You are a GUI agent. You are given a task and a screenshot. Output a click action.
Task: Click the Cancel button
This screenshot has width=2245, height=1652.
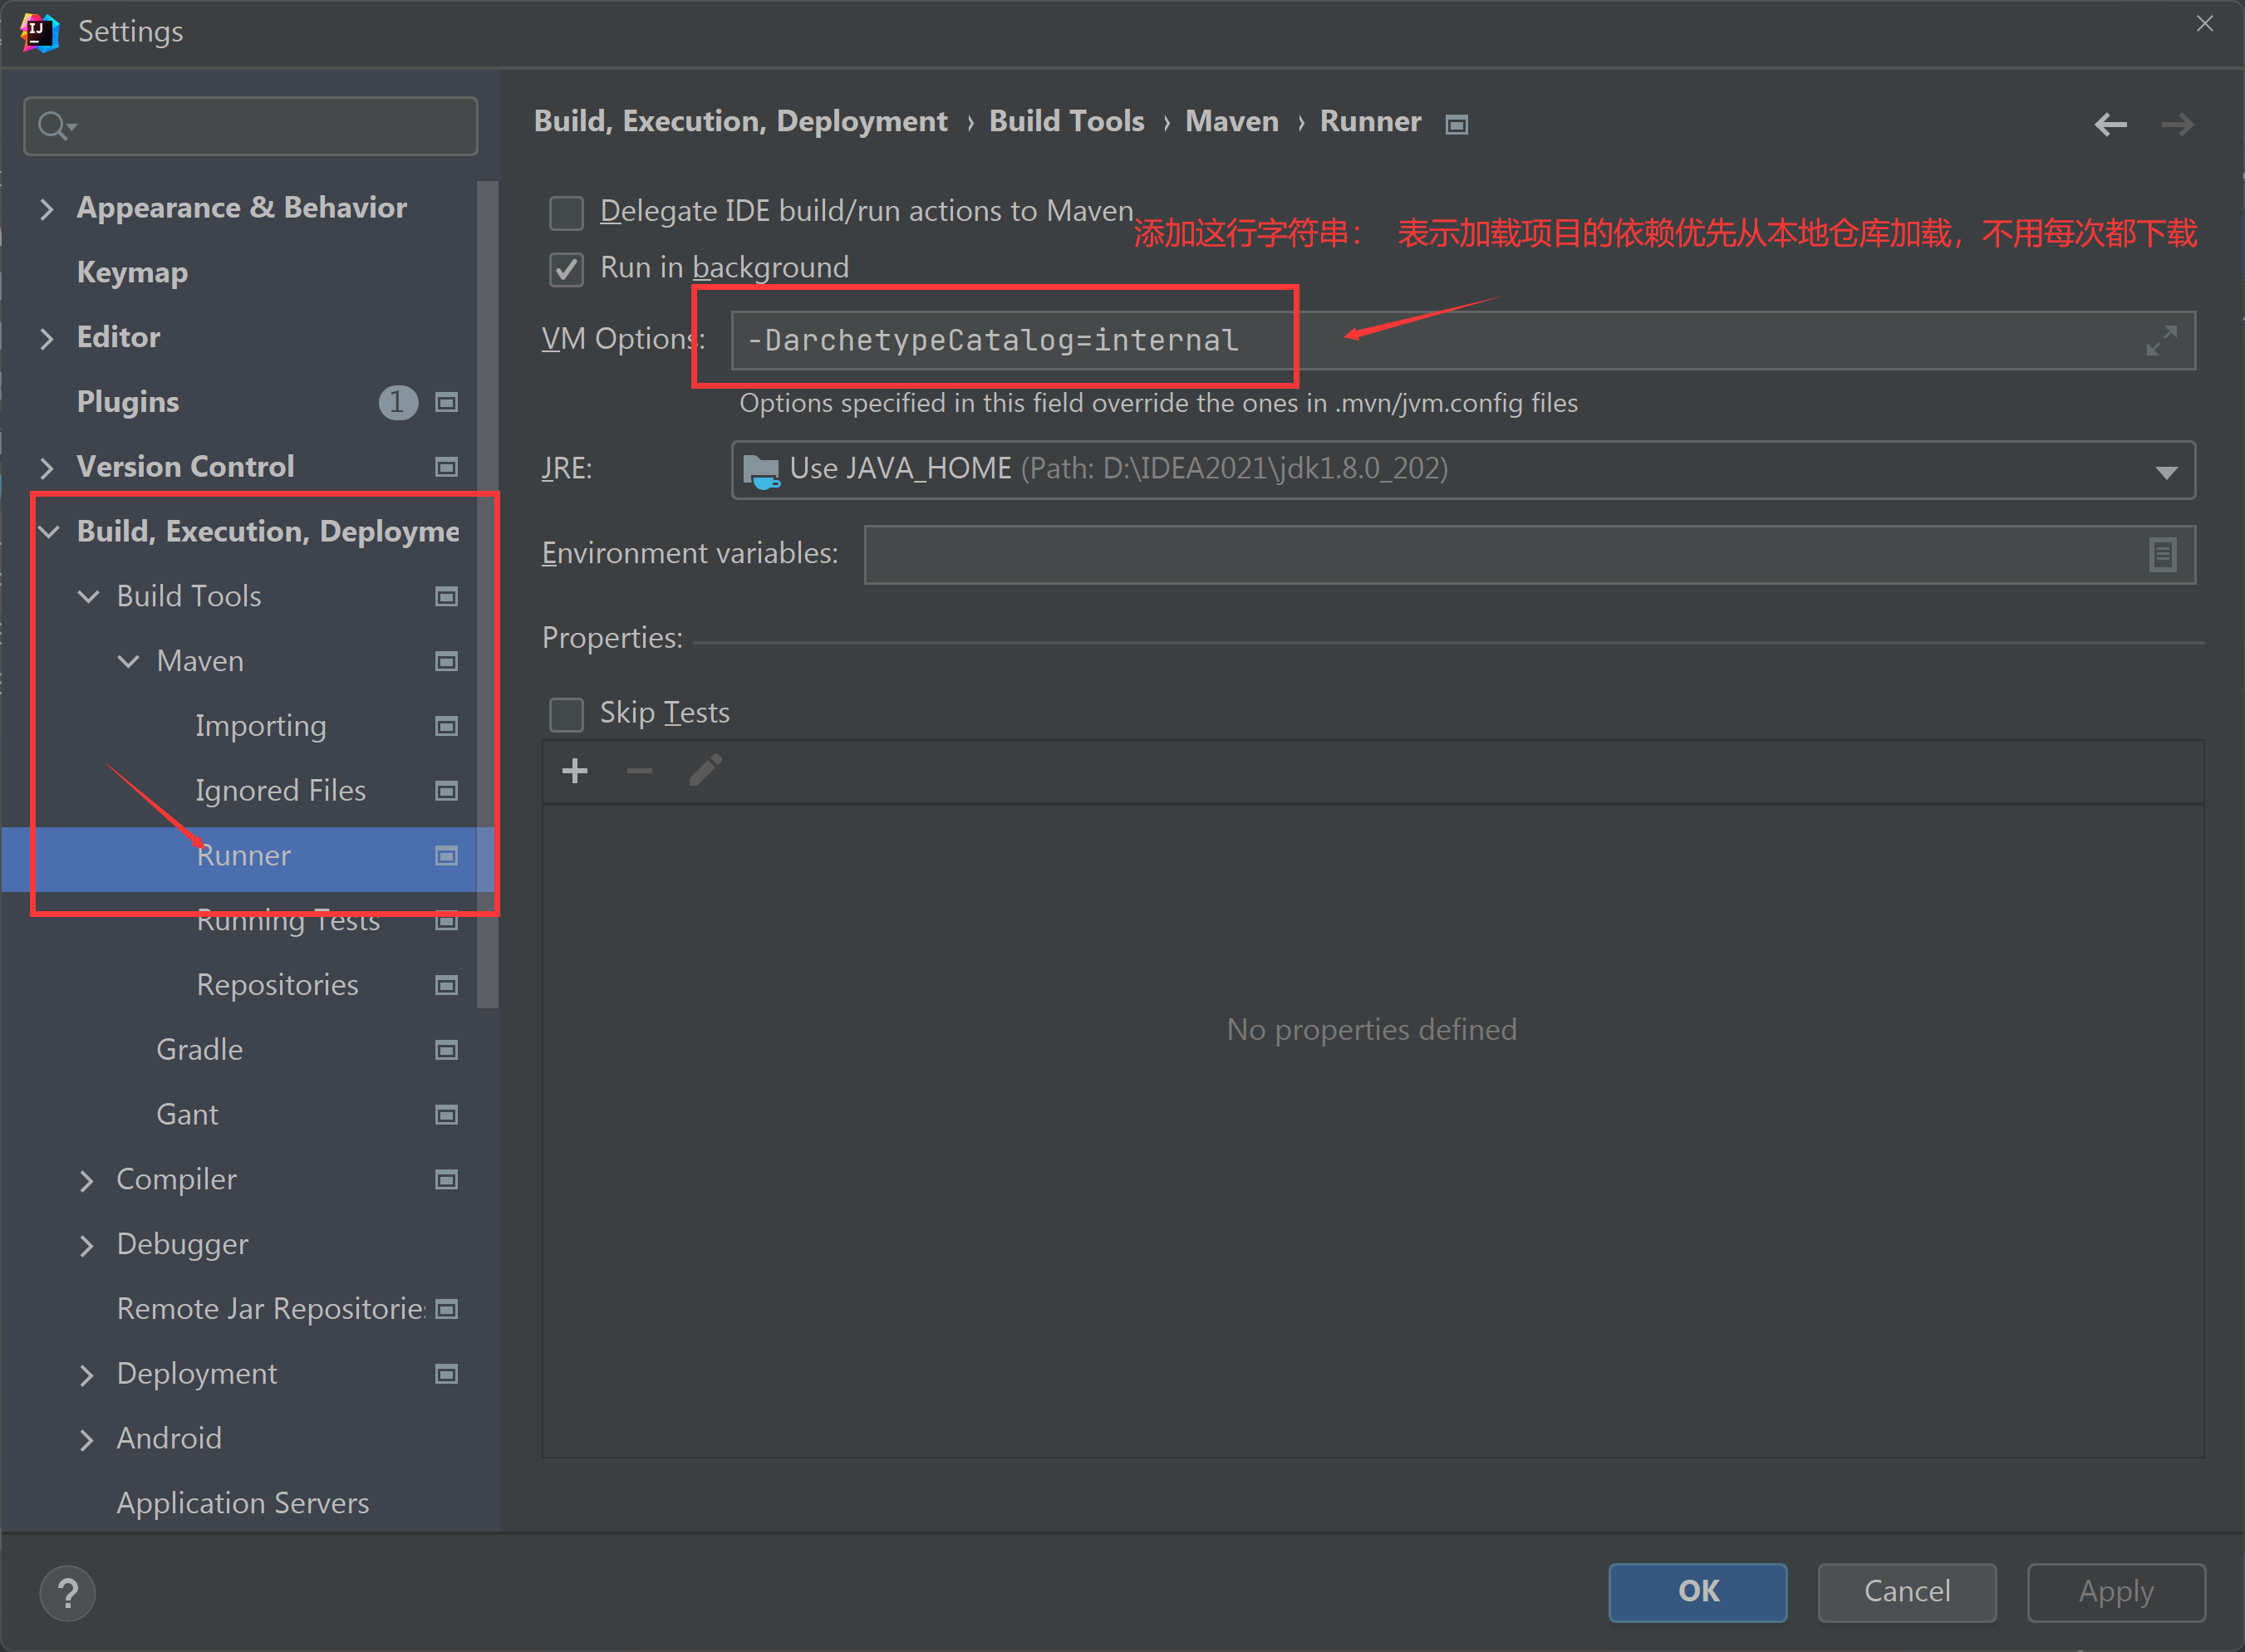pos(1907,1592)
